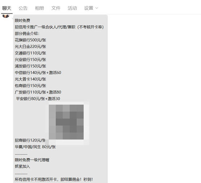Click the line 广发银行110元/张+激活80

coord(38,92)
